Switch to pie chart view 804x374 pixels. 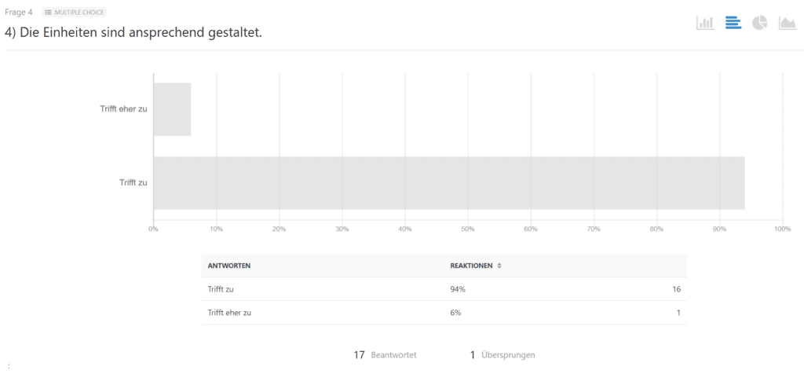760,23
